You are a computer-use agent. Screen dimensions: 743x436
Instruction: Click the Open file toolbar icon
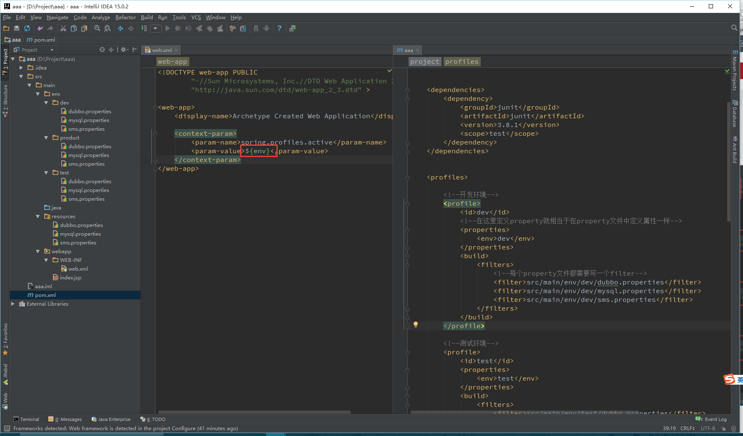pyautogui.click(x=6, y=28)
